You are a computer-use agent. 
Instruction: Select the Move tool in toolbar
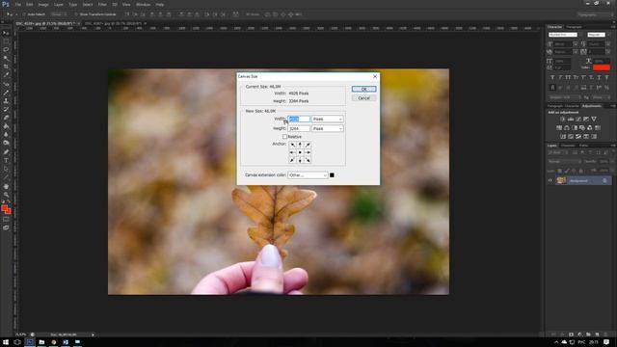tap(6, 33)
